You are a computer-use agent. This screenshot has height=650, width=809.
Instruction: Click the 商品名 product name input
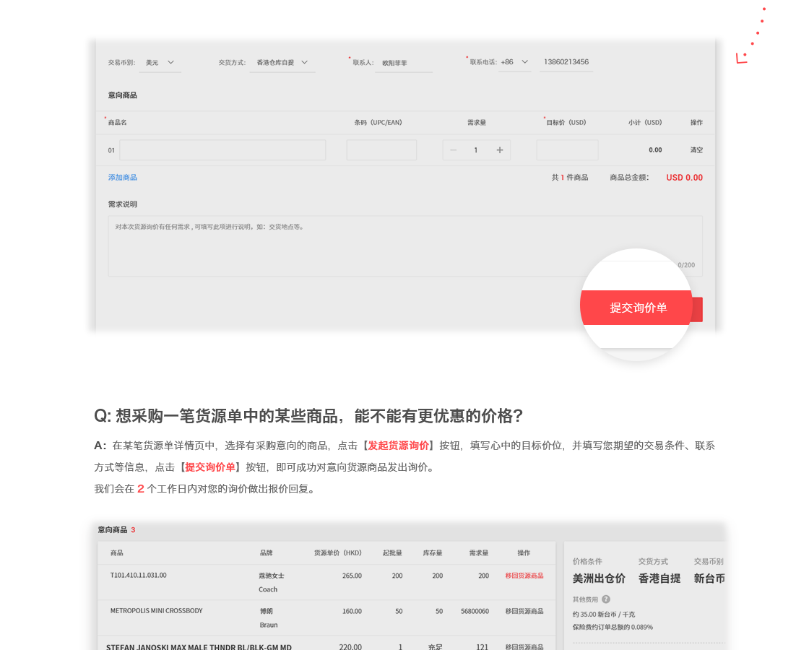(x=222, y=150)
